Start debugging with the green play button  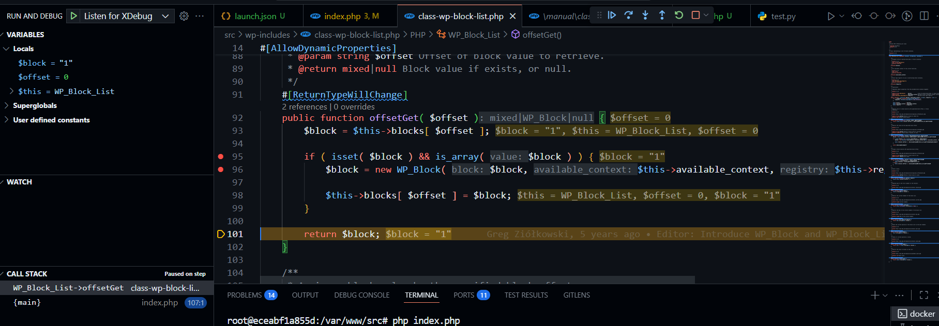[74, 16]
